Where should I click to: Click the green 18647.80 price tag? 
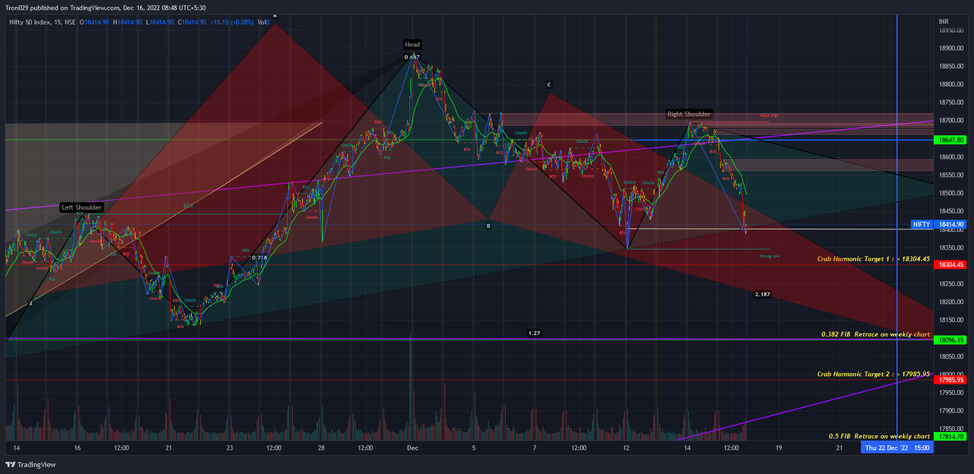pyautogui.click(x=950, y=140)
